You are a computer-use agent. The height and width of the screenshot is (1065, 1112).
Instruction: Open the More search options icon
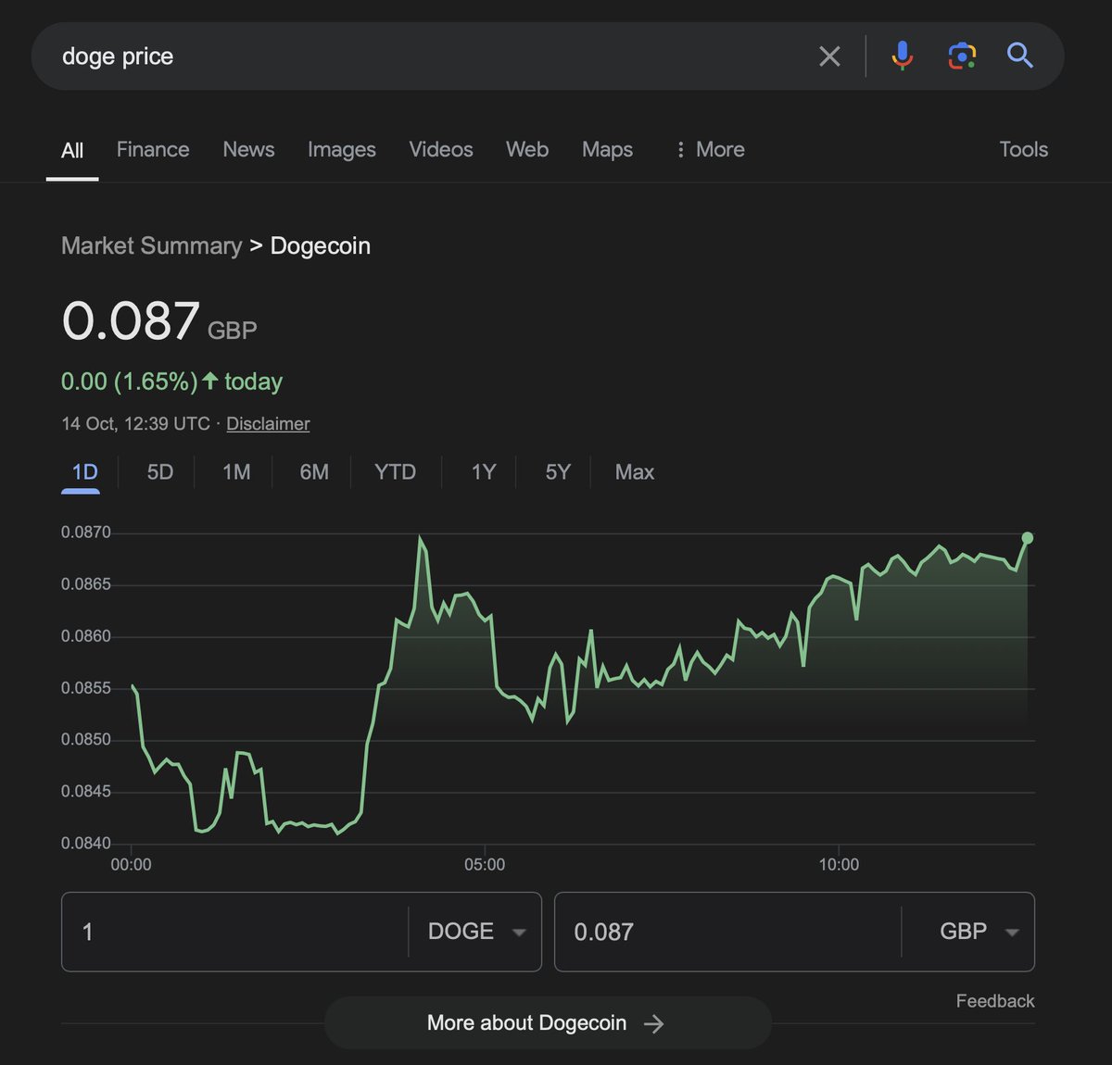[681, 149]
